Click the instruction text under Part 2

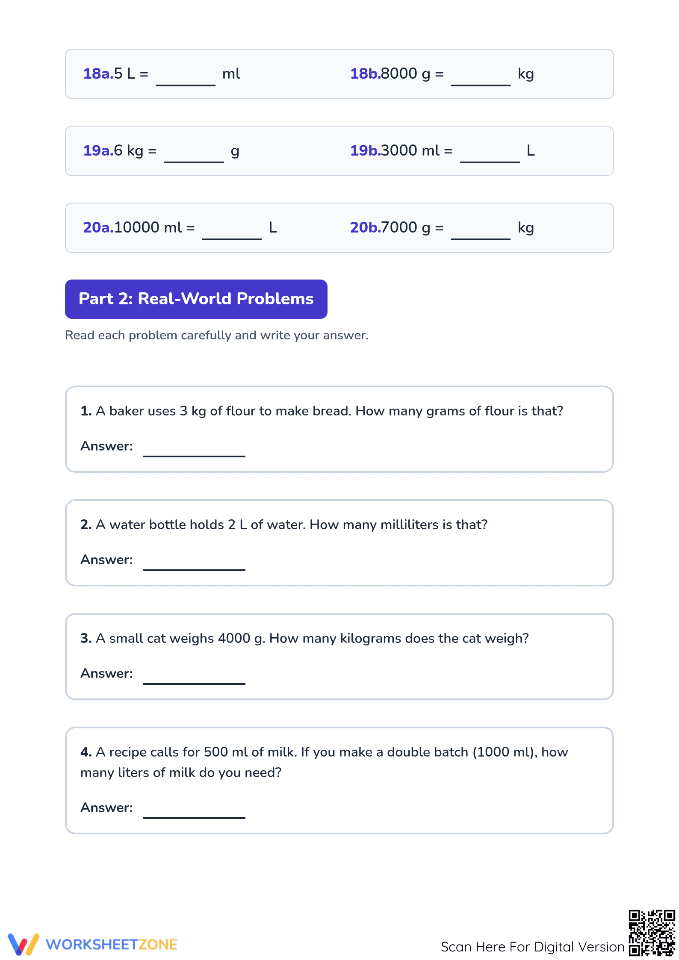coord(216,335)
